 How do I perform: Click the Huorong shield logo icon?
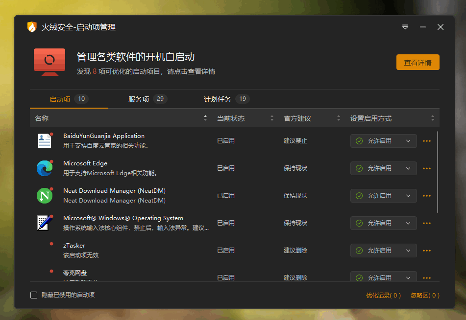[x=32, y=27]
